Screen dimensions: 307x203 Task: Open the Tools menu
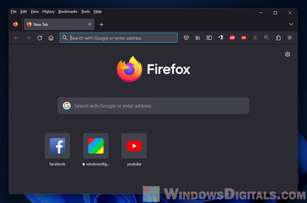pyautogui.click(x=86, y=11)
